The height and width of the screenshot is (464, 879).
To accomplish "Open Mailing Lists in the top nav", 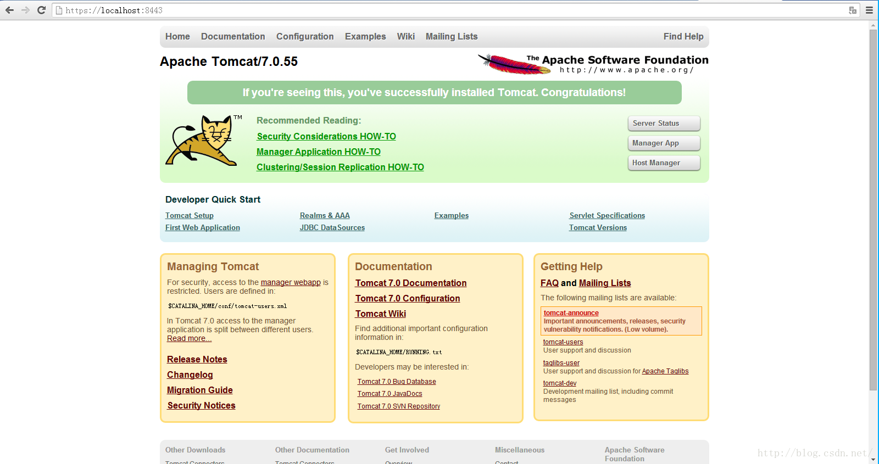I will tap(452, 36).
